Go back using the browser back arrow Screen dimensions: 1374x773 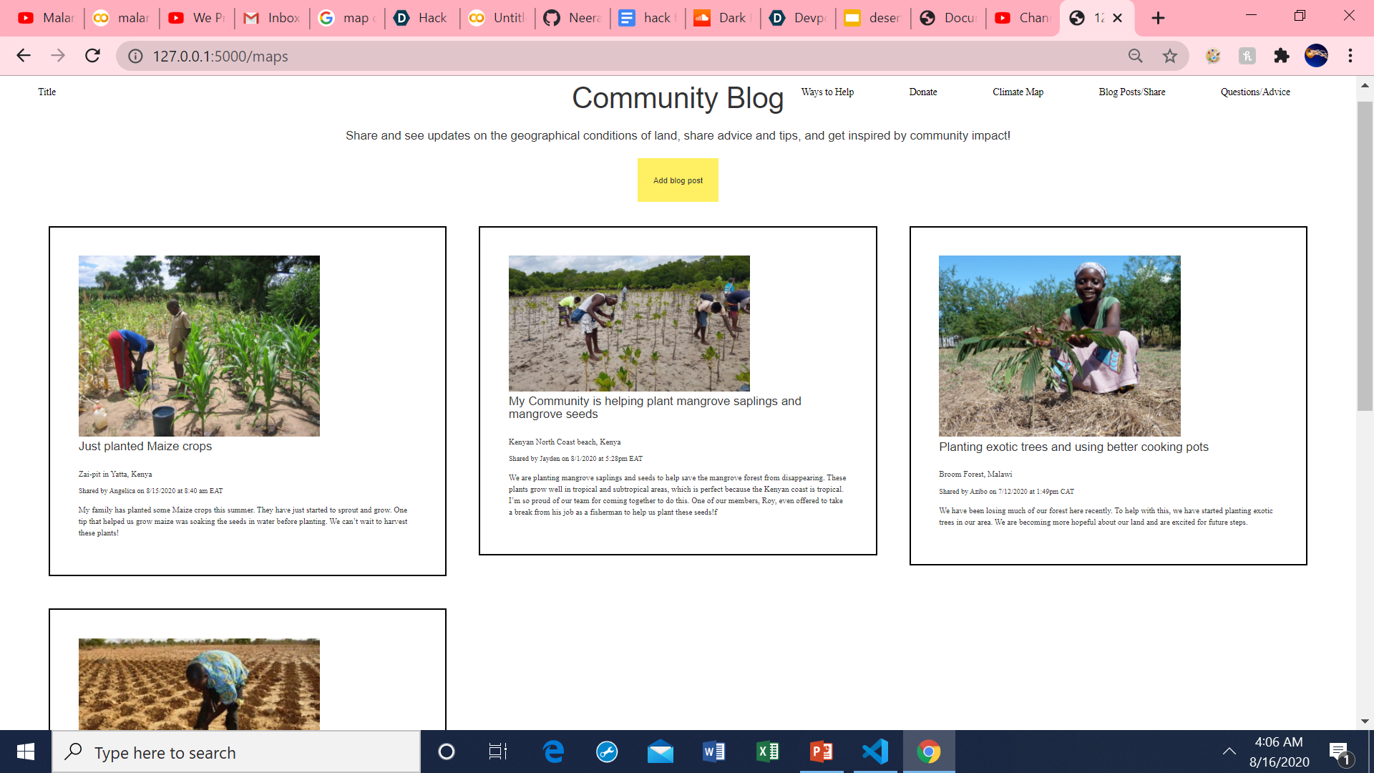pos(24,56)
